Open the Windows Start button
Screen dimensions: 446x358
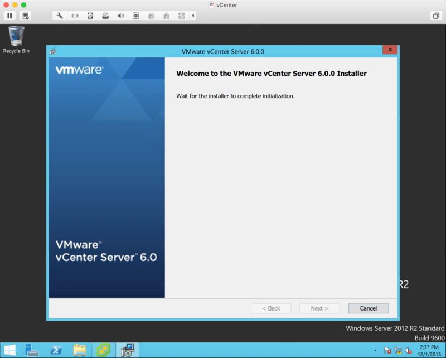point(9,350)
